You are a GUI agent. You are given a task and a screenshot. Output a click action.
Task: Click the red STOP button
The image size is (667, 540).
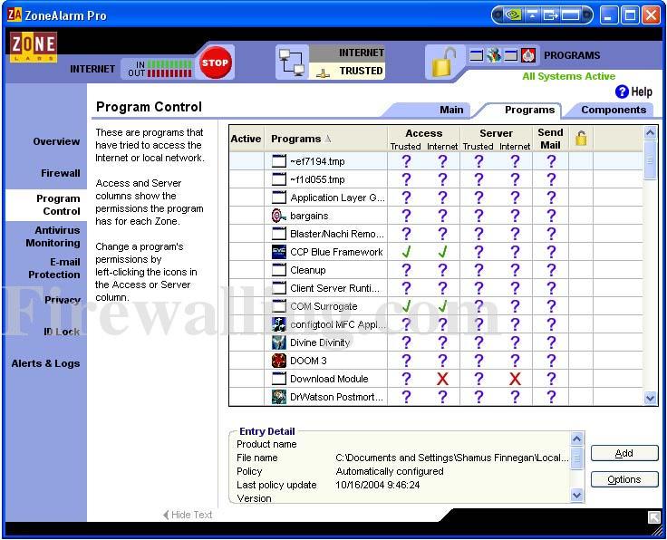tap(216, 63)
